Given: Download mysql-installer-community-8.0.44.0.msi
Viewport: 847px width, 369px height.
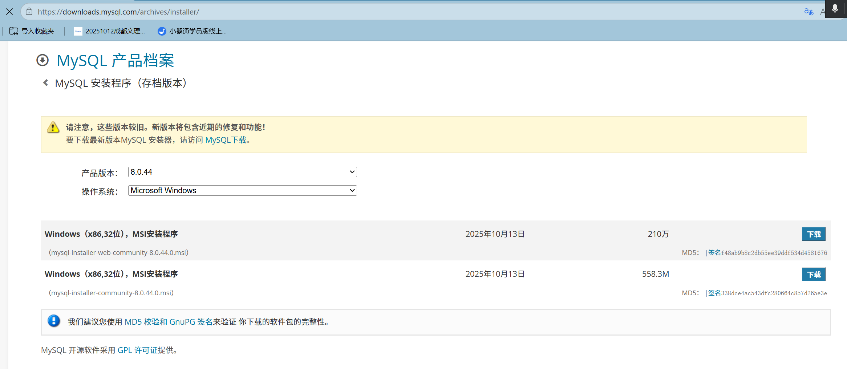Looking at the screenshot, I should coord(814,275).
